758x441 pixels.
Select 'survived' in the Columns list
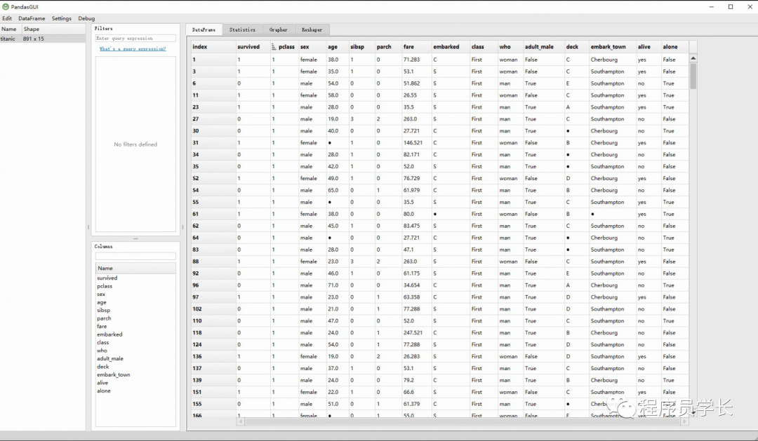pos(107,278)
